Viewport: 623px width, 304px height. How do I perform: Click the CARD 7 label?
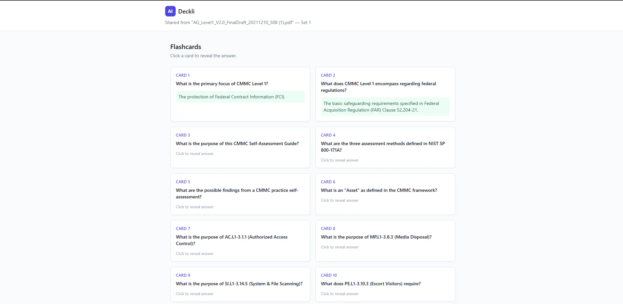(x=183, y=229)
